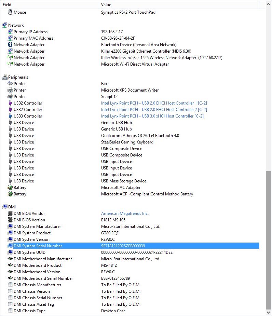Click Killer e2200 Gigabit Ethernet Controller value

pos(146,51)
